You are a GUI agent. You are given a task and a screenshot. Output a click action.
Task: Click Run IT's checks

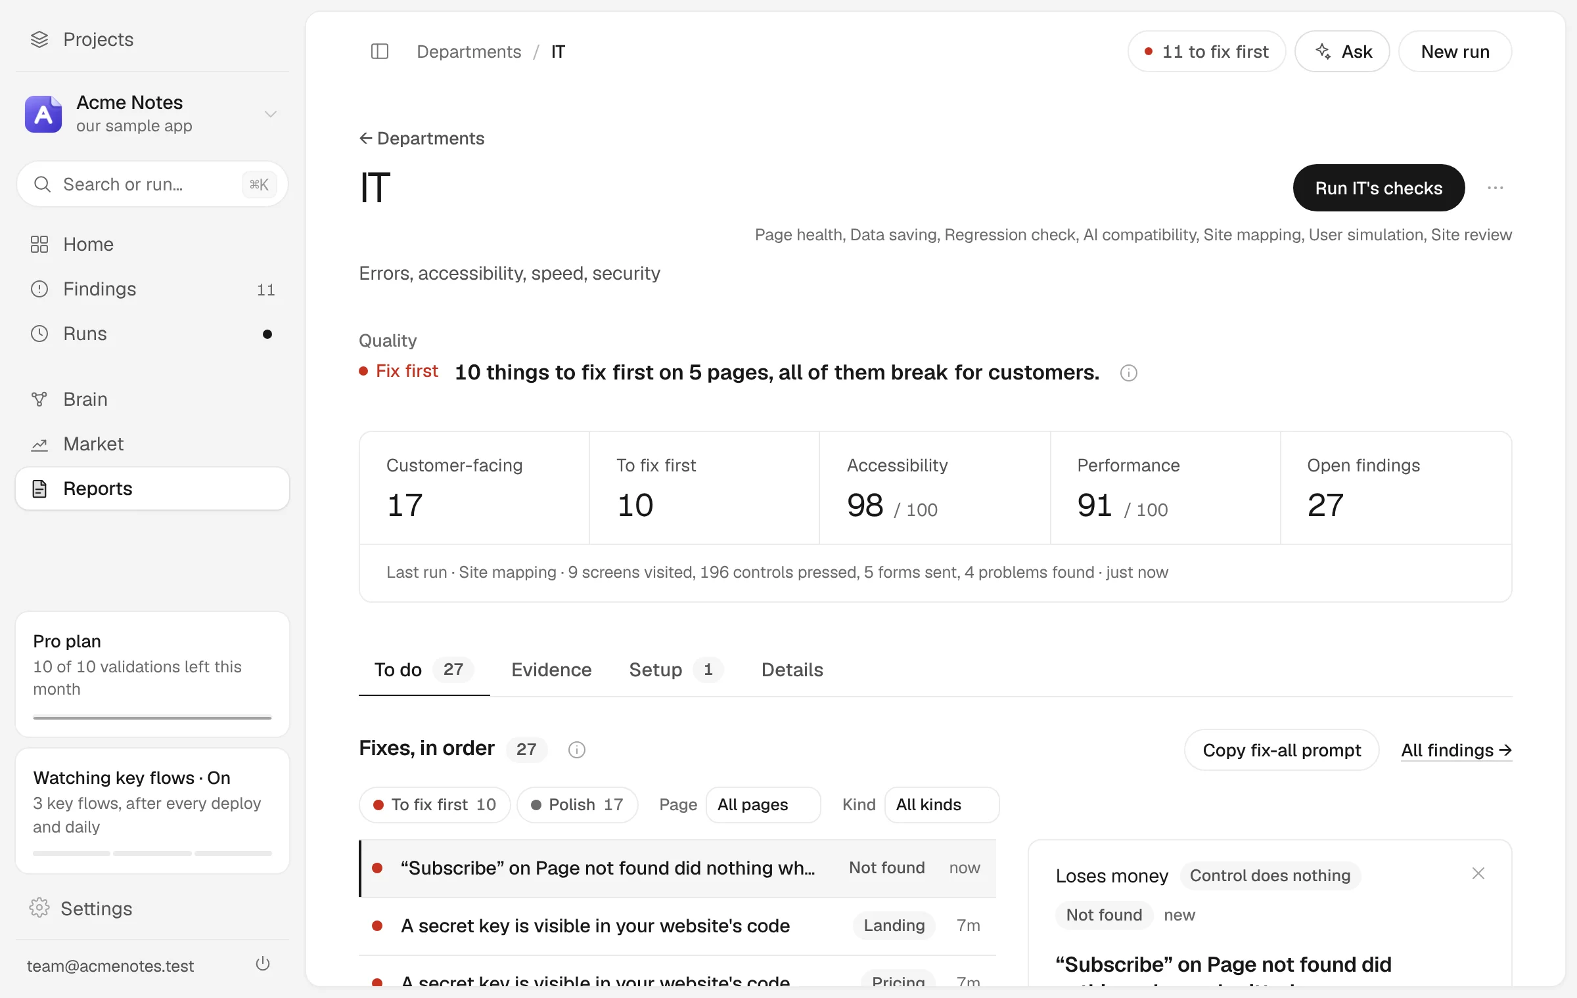coord(1379,188)
